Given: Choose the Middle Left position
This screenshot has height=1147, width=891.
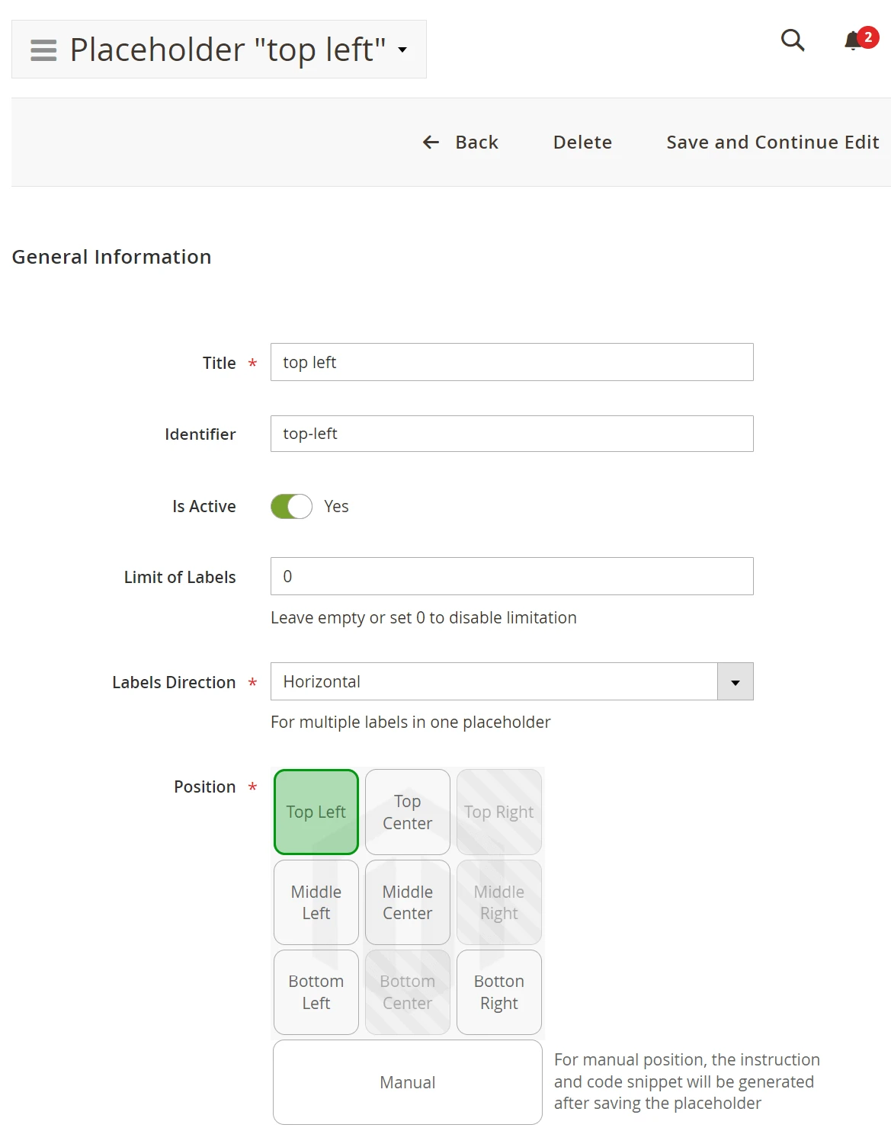Looking at the screenshot, I should (316, 902).
